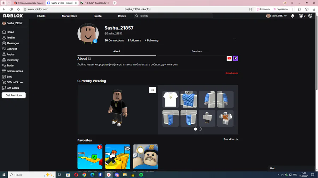Expand the browser tab list chevron
Screen dimensions: 318x178
pos(9,3)
